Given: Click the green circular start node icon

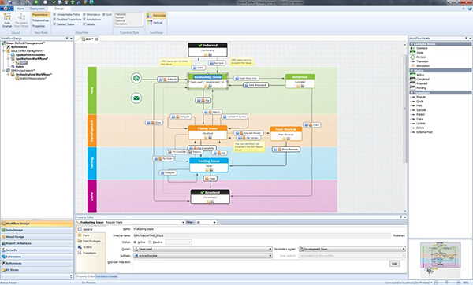Looking at the screenshot, I should pos(136,78).
